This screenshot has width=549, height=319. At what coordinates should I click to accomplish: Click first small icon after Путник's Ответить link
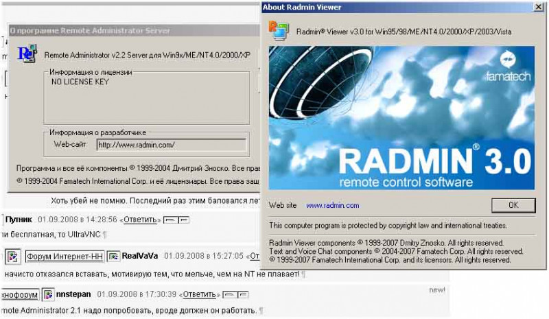170,220
